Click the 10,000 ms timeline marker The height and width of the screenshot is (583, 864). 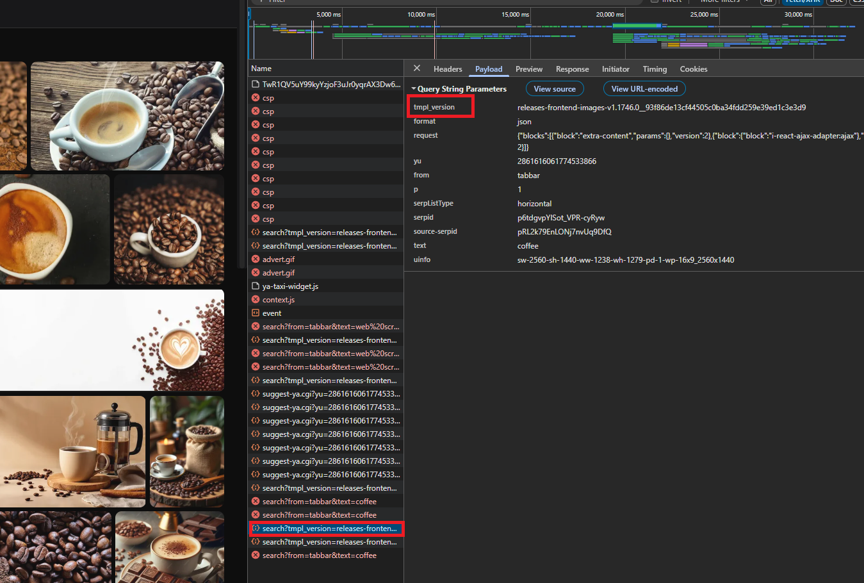421,14
